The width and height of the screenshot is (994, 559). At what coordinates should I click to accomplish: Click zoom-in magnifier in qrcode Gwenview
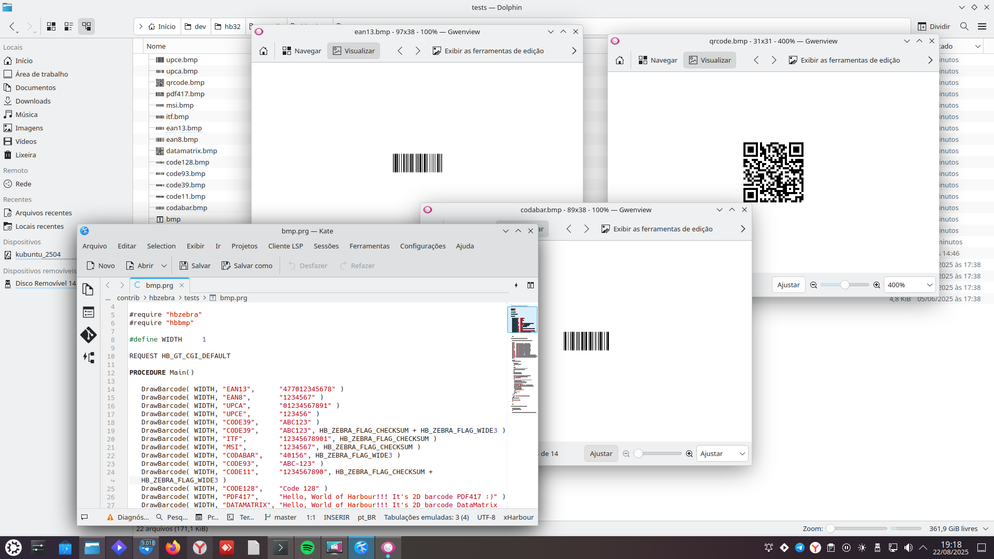[876, 285]
